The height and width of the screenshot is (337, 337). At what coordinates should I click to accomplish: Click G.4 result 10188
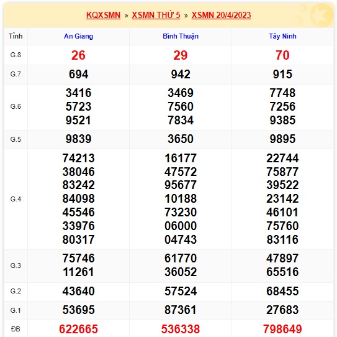pyautogui.click(x=181, y=198)
